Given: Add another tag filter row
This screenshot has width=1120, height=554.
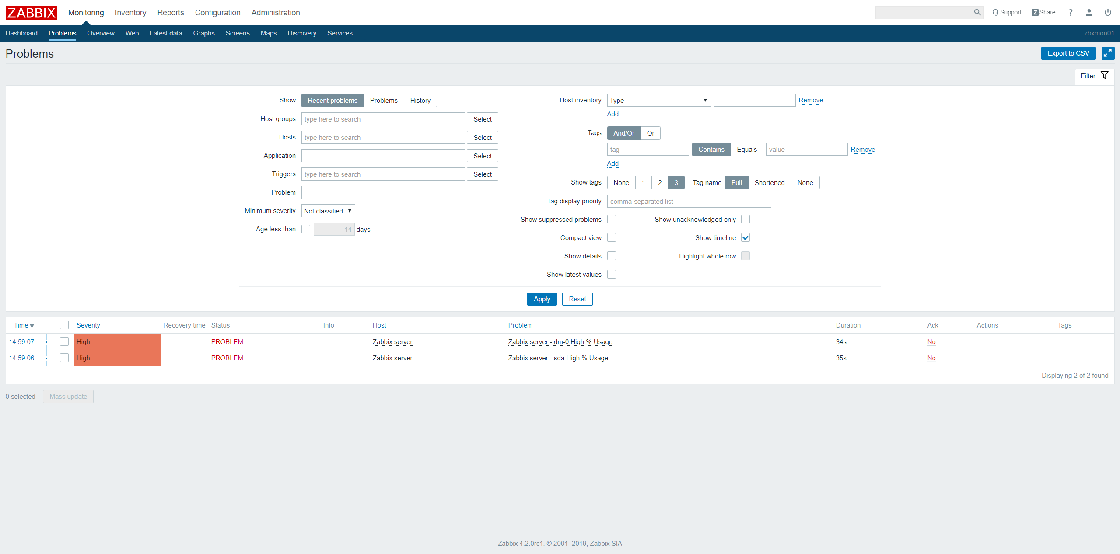Looking at the screenshot, I should (612, 164).
